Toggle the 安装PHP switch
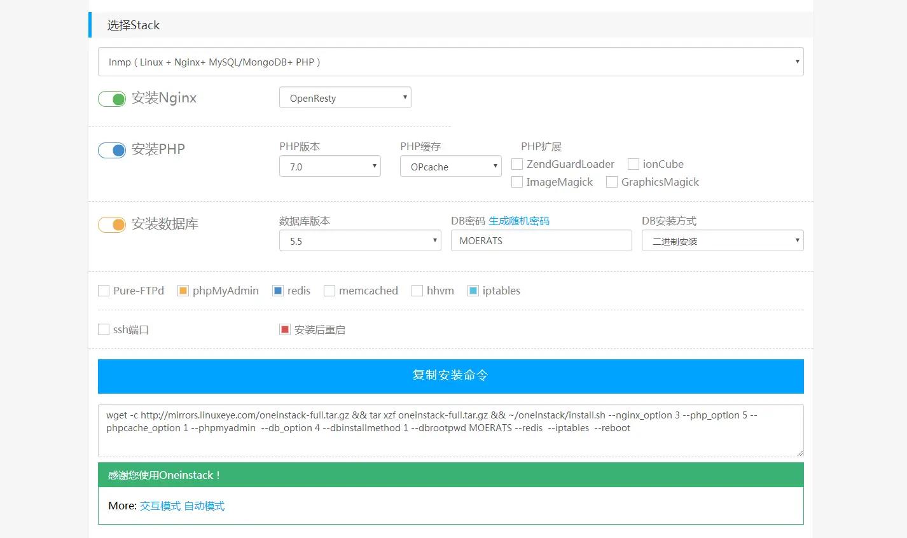 (x=112, y=150)
